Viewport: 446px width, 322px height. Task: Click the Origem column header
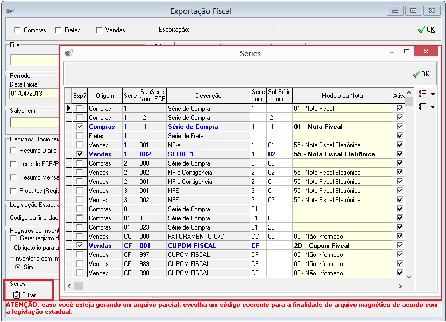coord(105,96)
